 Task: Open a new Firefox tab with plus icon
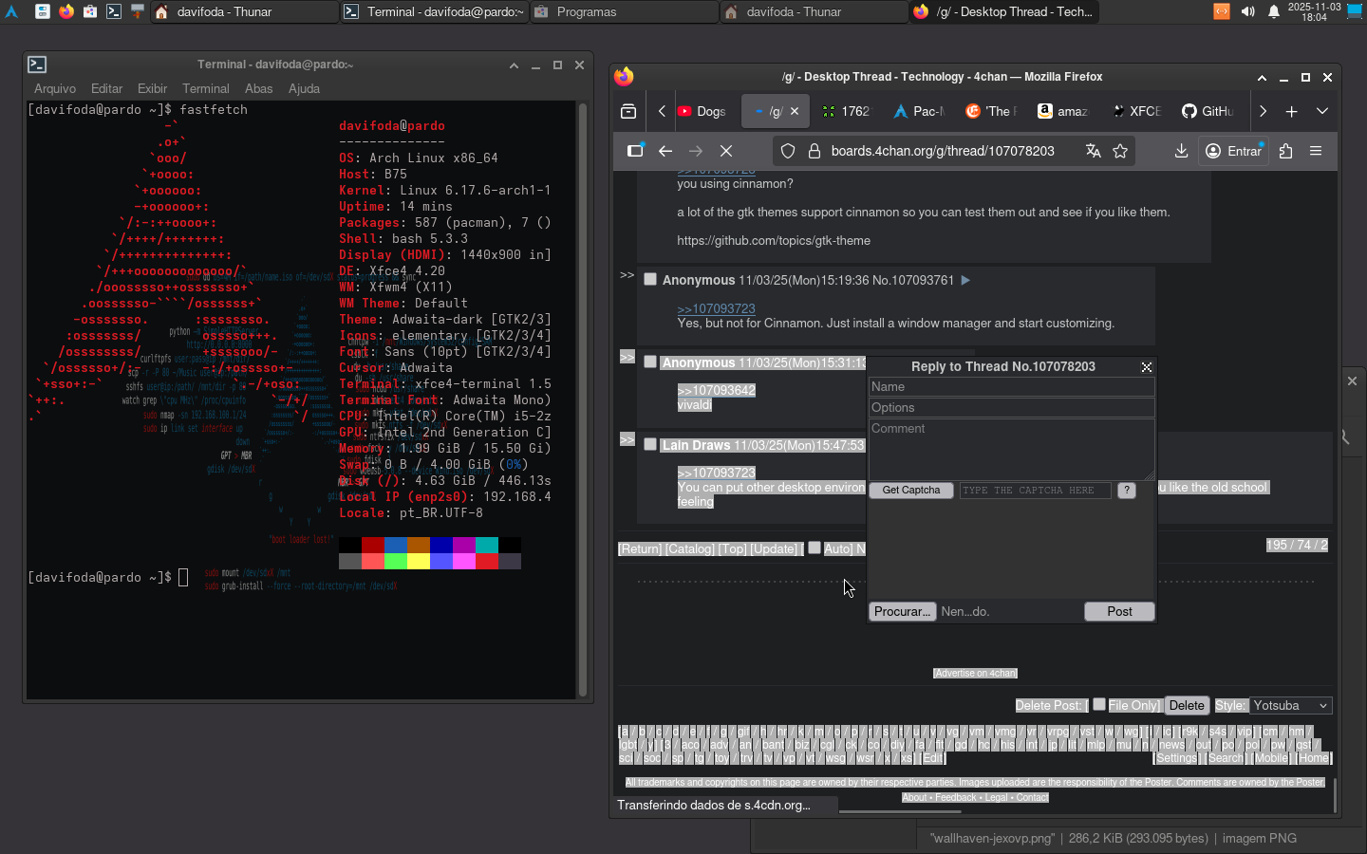click(x=1291, y=111)
